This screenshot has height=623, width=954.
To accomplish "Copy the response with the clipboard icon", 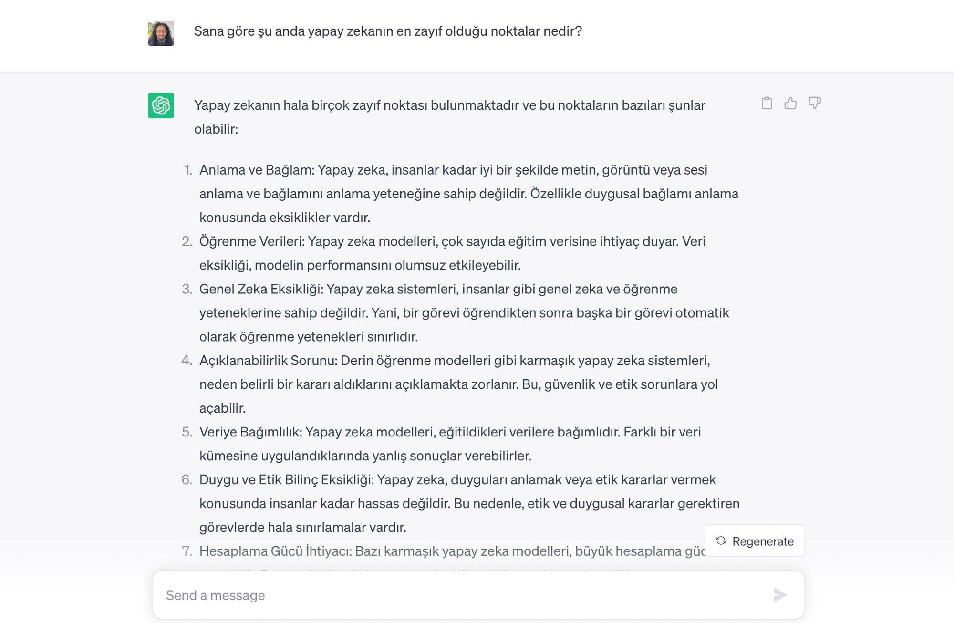I will 767,103.
